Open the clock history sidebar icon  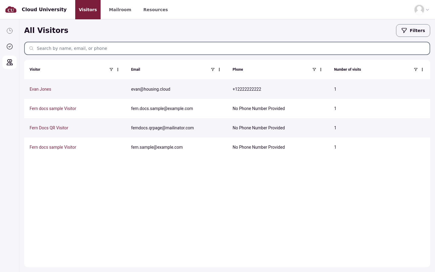tap(10, 31)
